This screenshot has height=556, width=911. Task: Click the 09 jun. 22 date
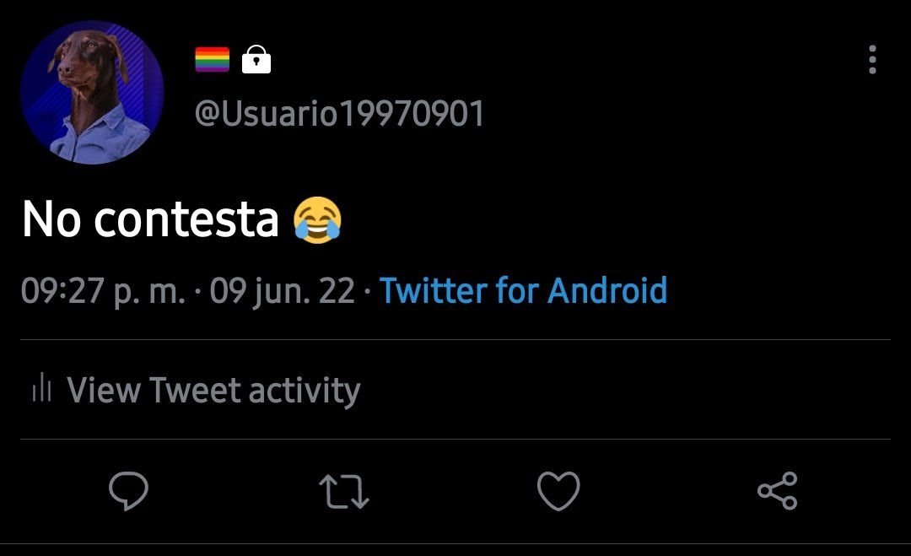(283, 291)
